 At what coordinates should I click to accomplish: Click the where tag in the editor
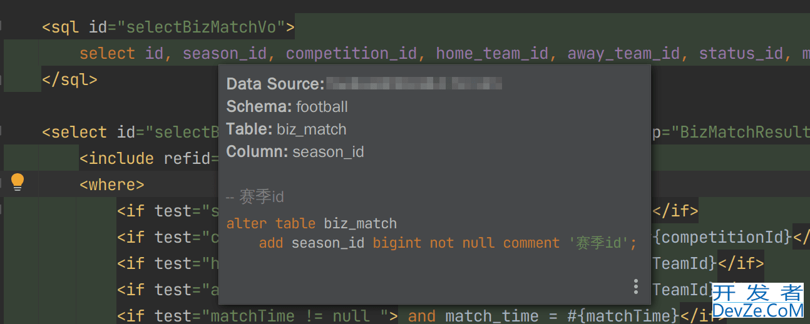(111, 185)
